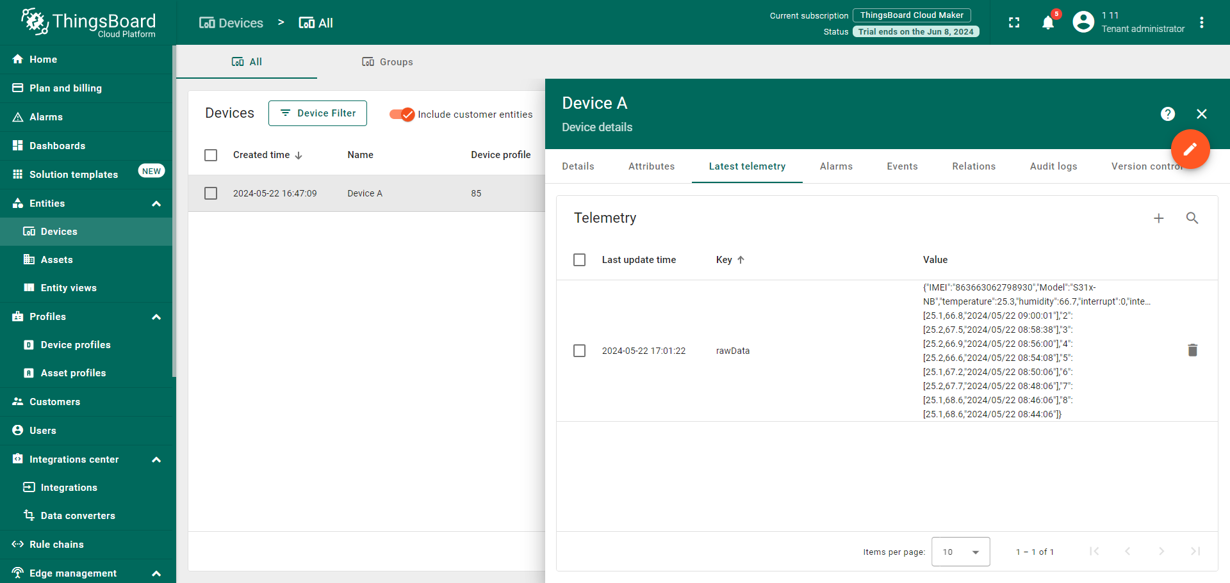This screenshot has width=1230, height=583.
Task: Switch to Relations tab
Action: point(974,166)
